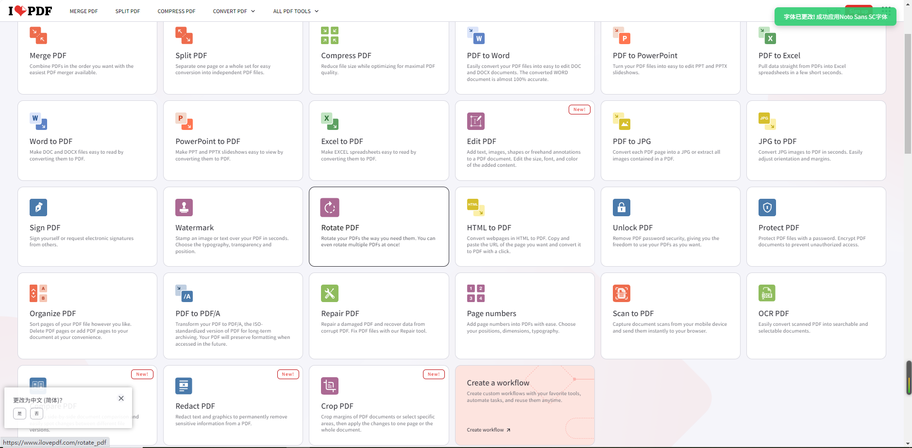Open the OCR PDF icon
This screenshot has height=448, width=912.
[x=767, y=293]
